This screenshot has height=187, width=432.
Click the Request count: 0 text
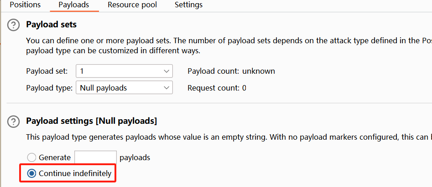(x=217, y=88)
